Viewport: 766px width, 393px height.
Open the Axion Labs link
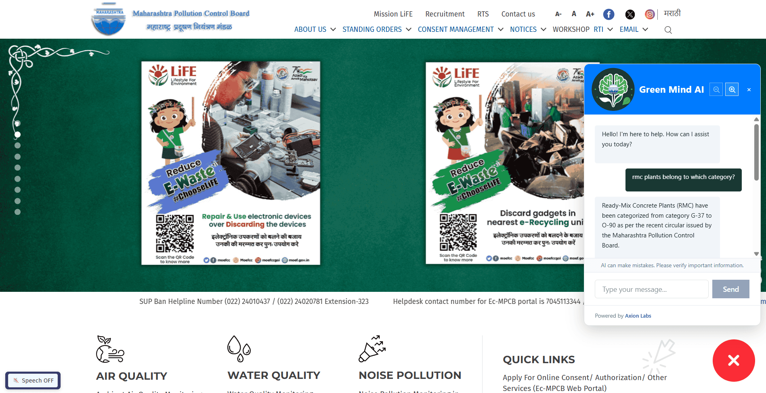[x=638, y=316]
